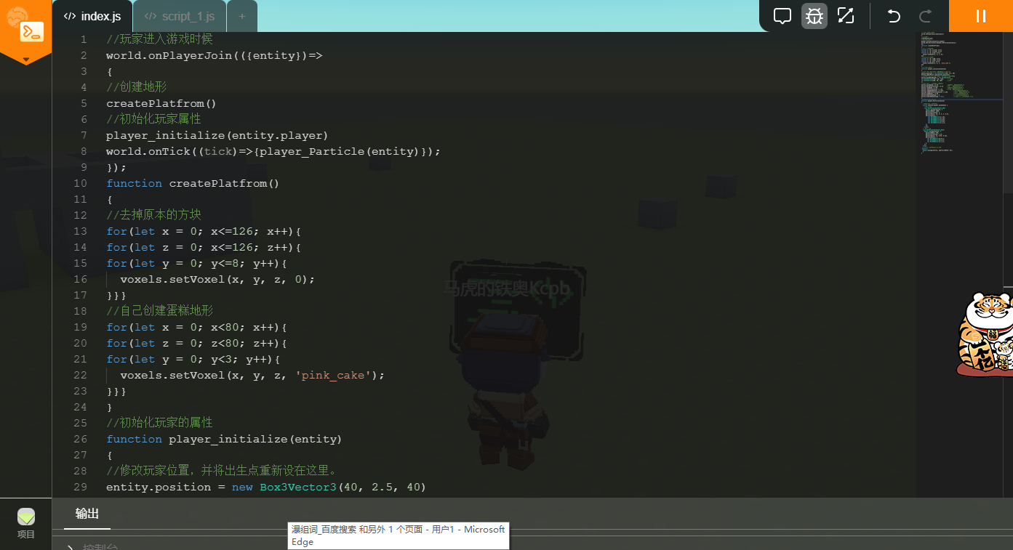Toggle the bug debug icon
Screen dimensions: 1013x550
tap(814, 16)
